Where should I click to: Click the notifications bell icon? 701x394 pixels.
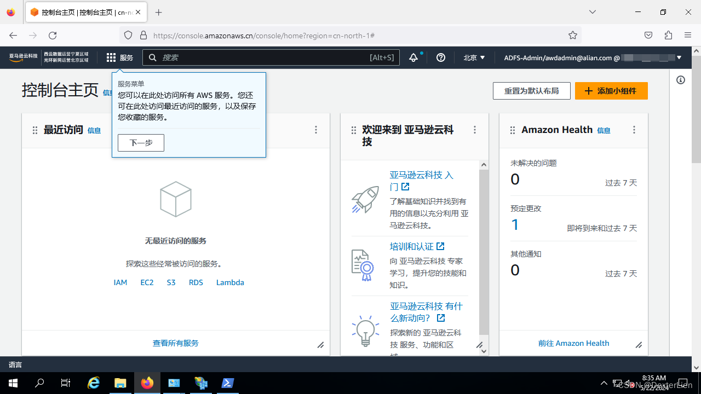413,57
